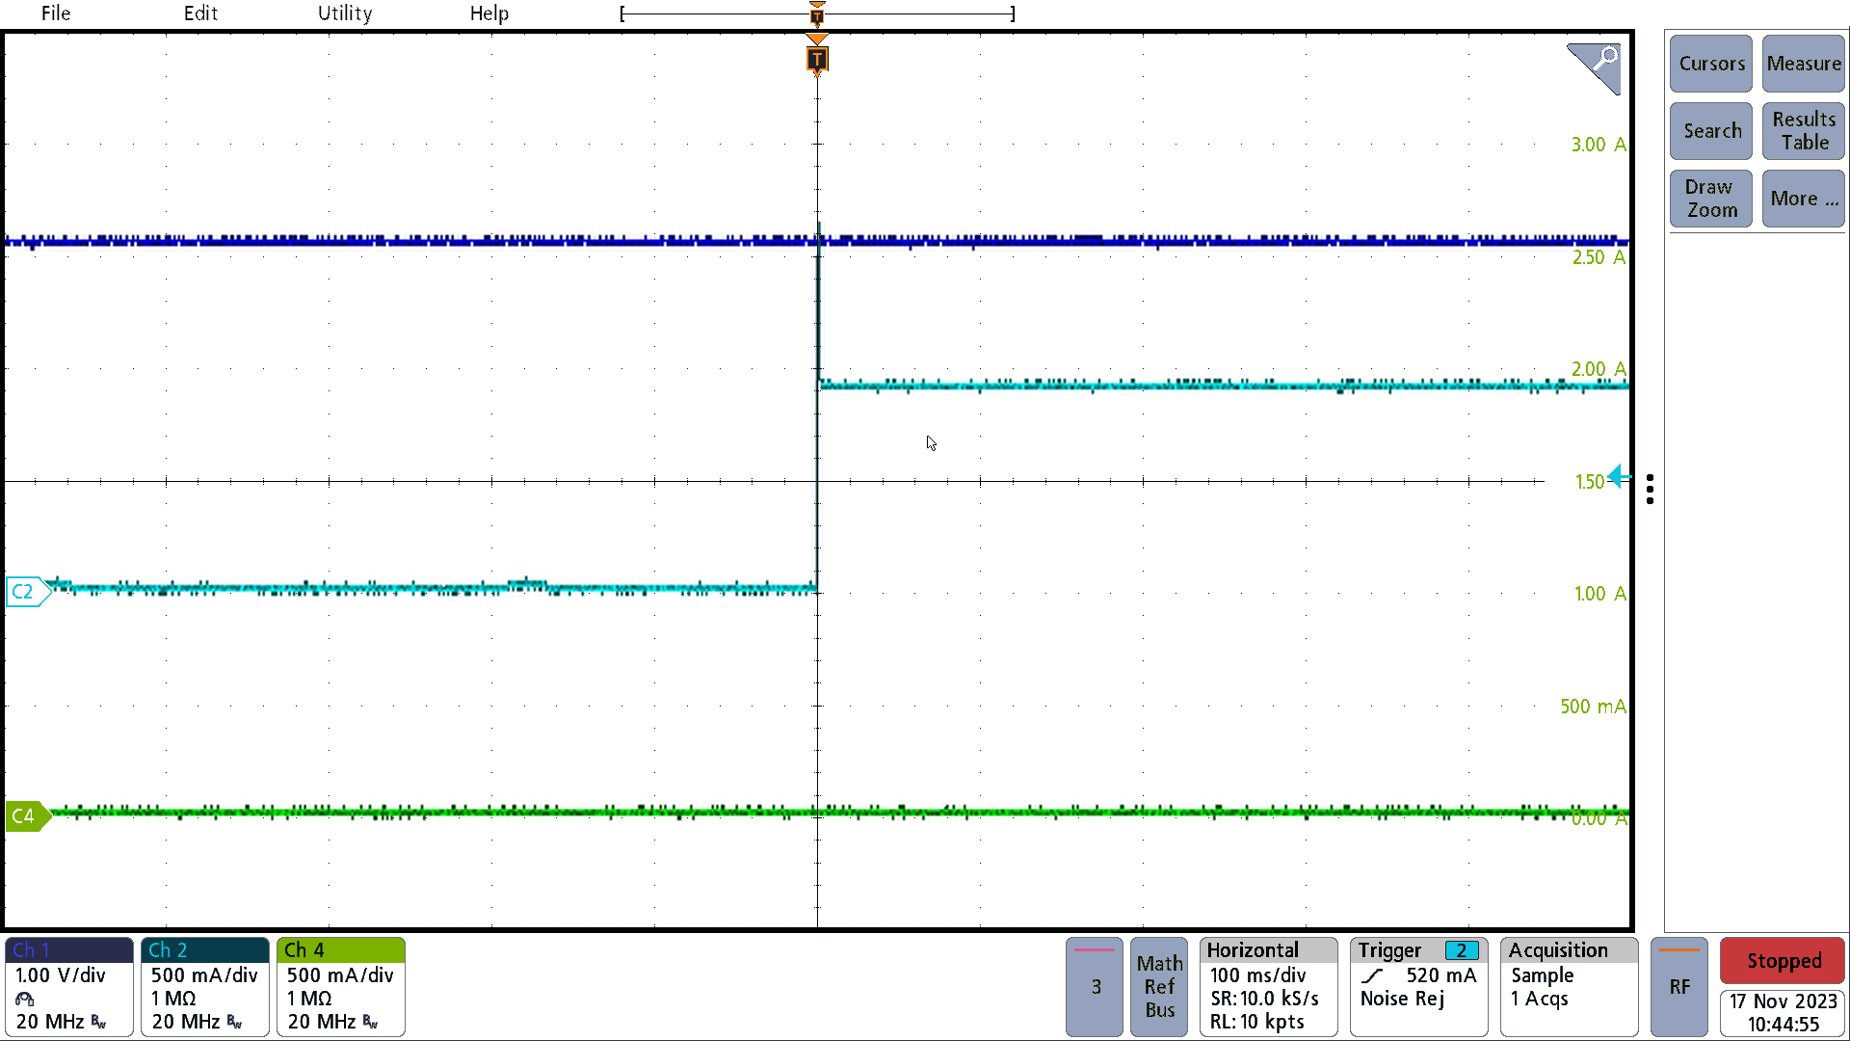The image size is (1850, 1041).
Task: Open the Ch 4 settings badge
Action: pos(341,987)
